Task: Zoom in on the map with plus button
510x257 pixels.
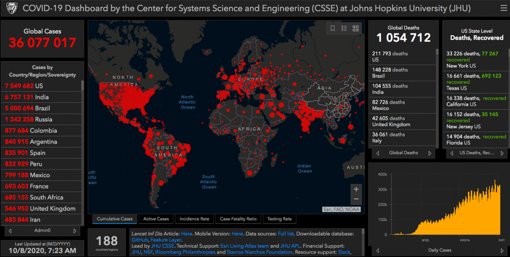Action: tap(356, 189)
